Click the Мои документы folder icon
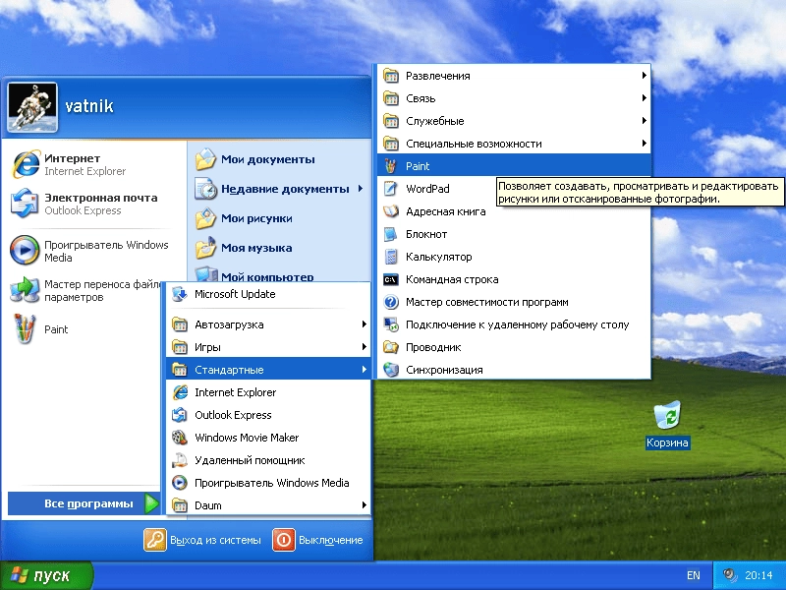The height and width of the screenshot is (590, 786). pyautogui.click(x=205, y=159)
